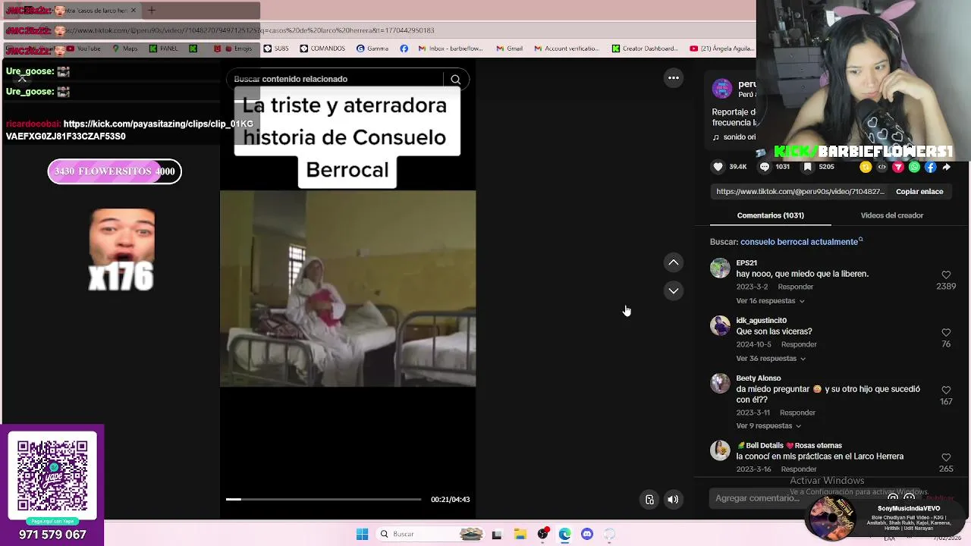
Task: Open the SUBS bookmark
Action: (275, 49)
